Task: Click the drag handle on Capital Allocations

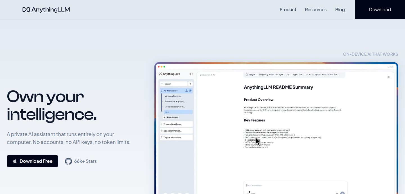Action: [161, 137]
